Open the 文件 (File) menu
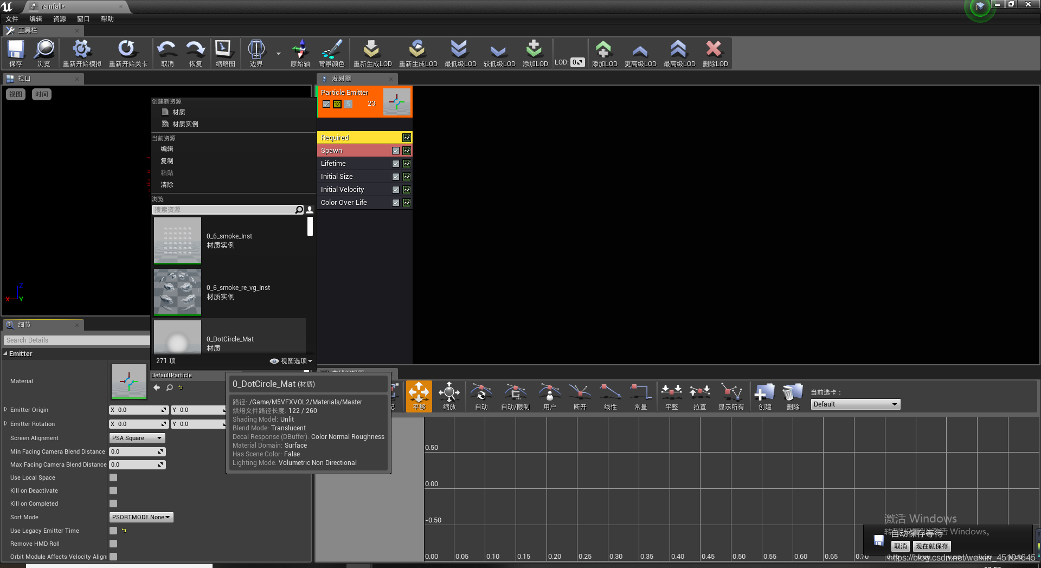Image resolution: width=1041 pixels, height=568 pixels. [12, 19]
